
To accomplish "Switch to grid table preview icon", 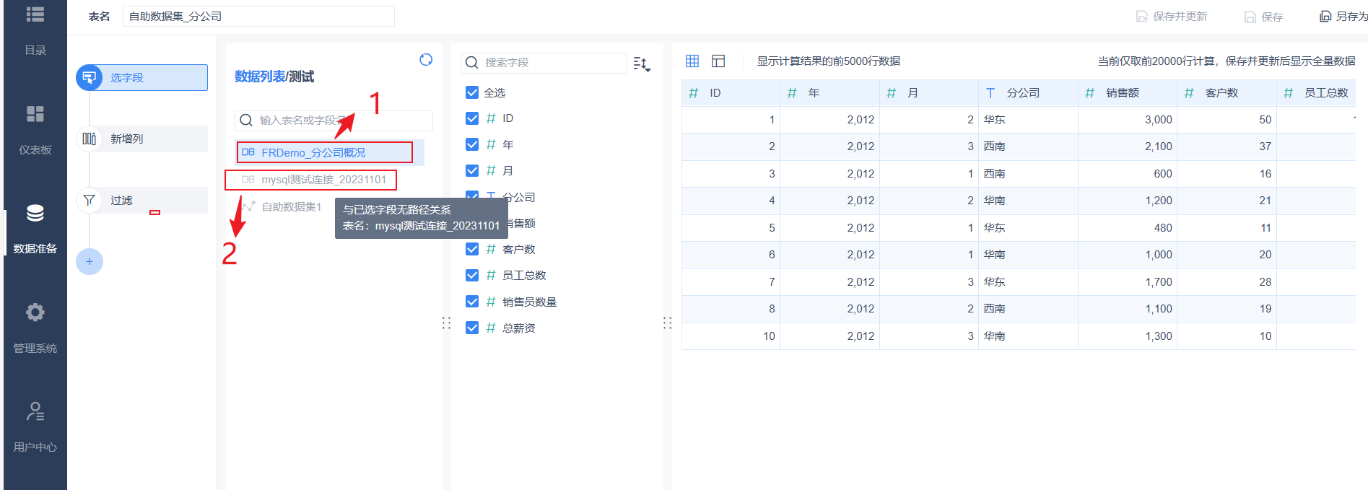I will coord(692,61).
